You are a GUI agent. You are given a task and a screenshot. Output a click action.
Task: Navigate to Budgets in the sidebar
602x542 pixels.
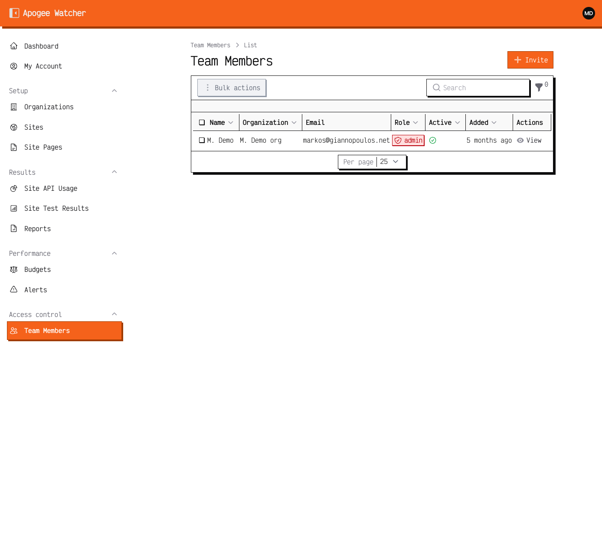[x=64, y=270]
